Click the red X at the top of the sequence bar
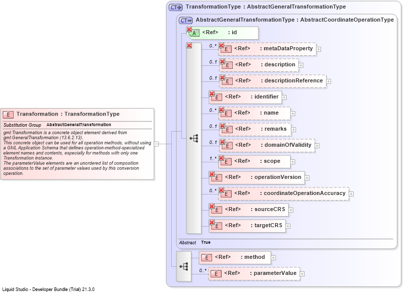 (189, 45)
